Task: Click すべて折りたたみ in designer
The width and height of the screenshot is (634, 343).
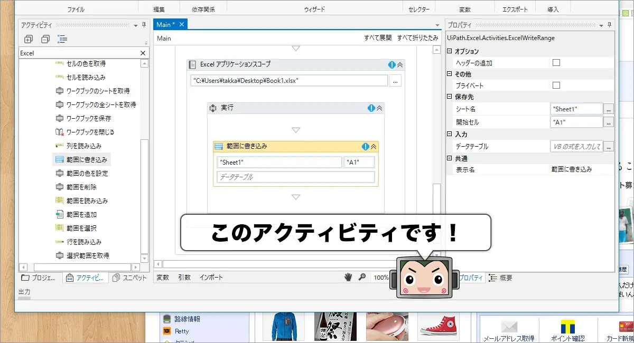Action: [x=418, y=38]
